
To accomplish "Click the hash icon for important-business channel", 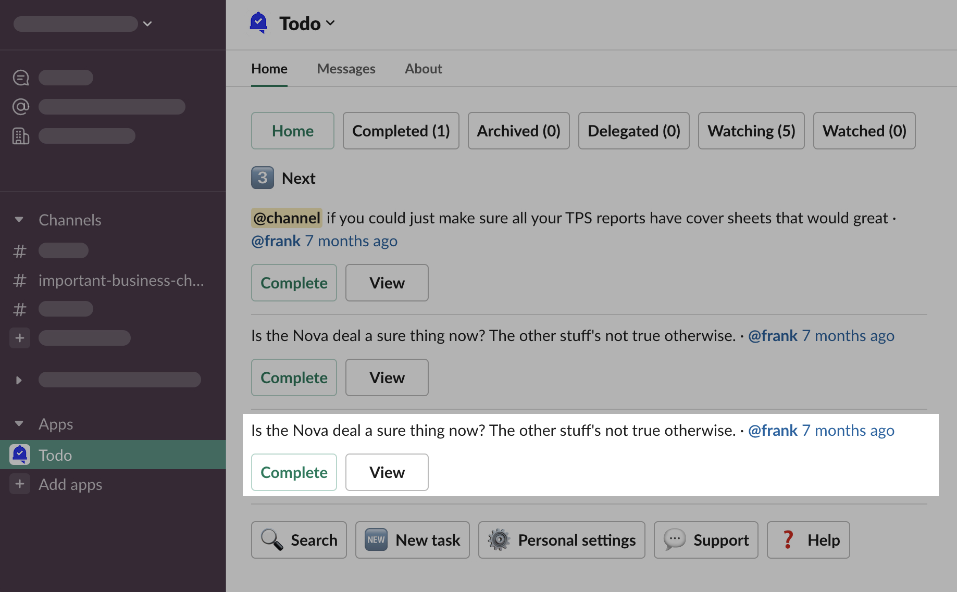I will click(x=20, y=281).
